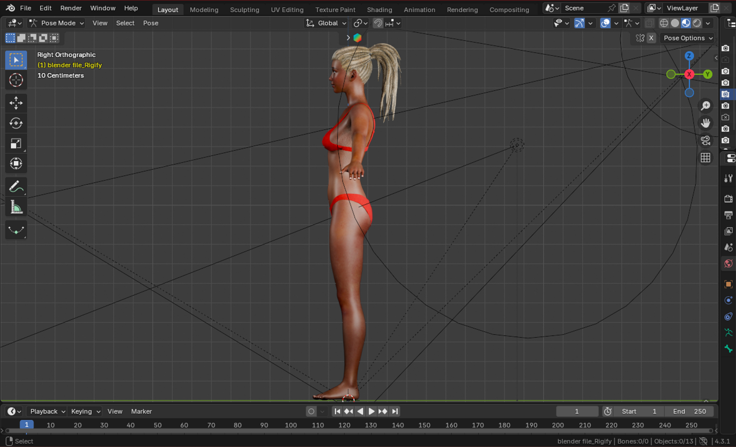Viewport: 736px width, 447px height.
Task: Open the View Layer properties tab
Action: tap(729, 231)
